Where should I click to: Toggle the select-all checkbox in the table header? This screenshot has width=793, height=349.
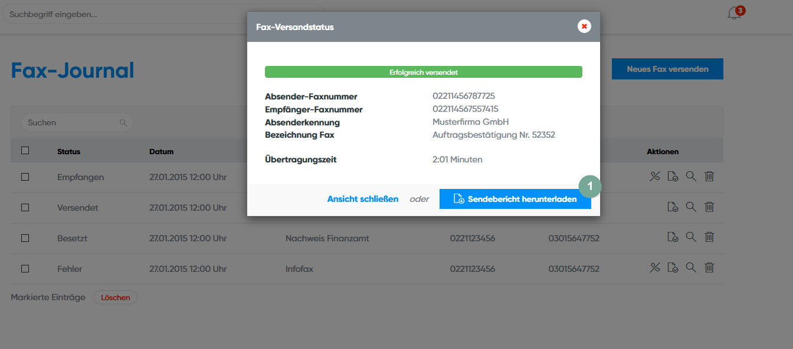[x=25, y=151]
